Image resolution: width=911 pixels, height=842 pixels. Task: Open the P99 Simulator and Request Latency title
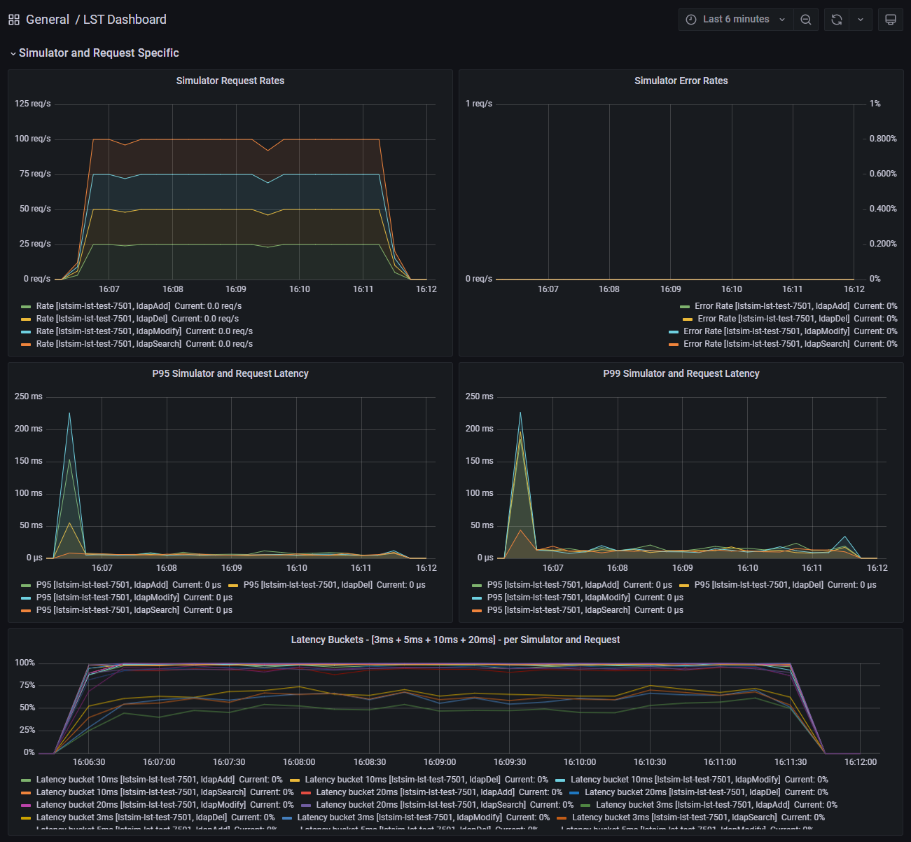tap(681, 373)
